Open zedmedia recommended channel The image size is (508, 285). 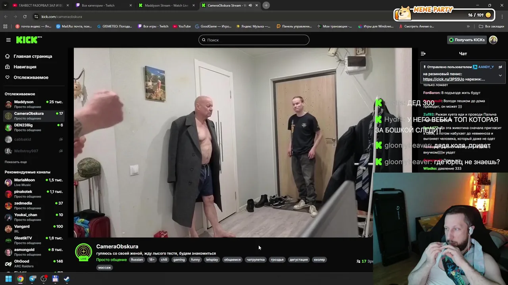34,205
